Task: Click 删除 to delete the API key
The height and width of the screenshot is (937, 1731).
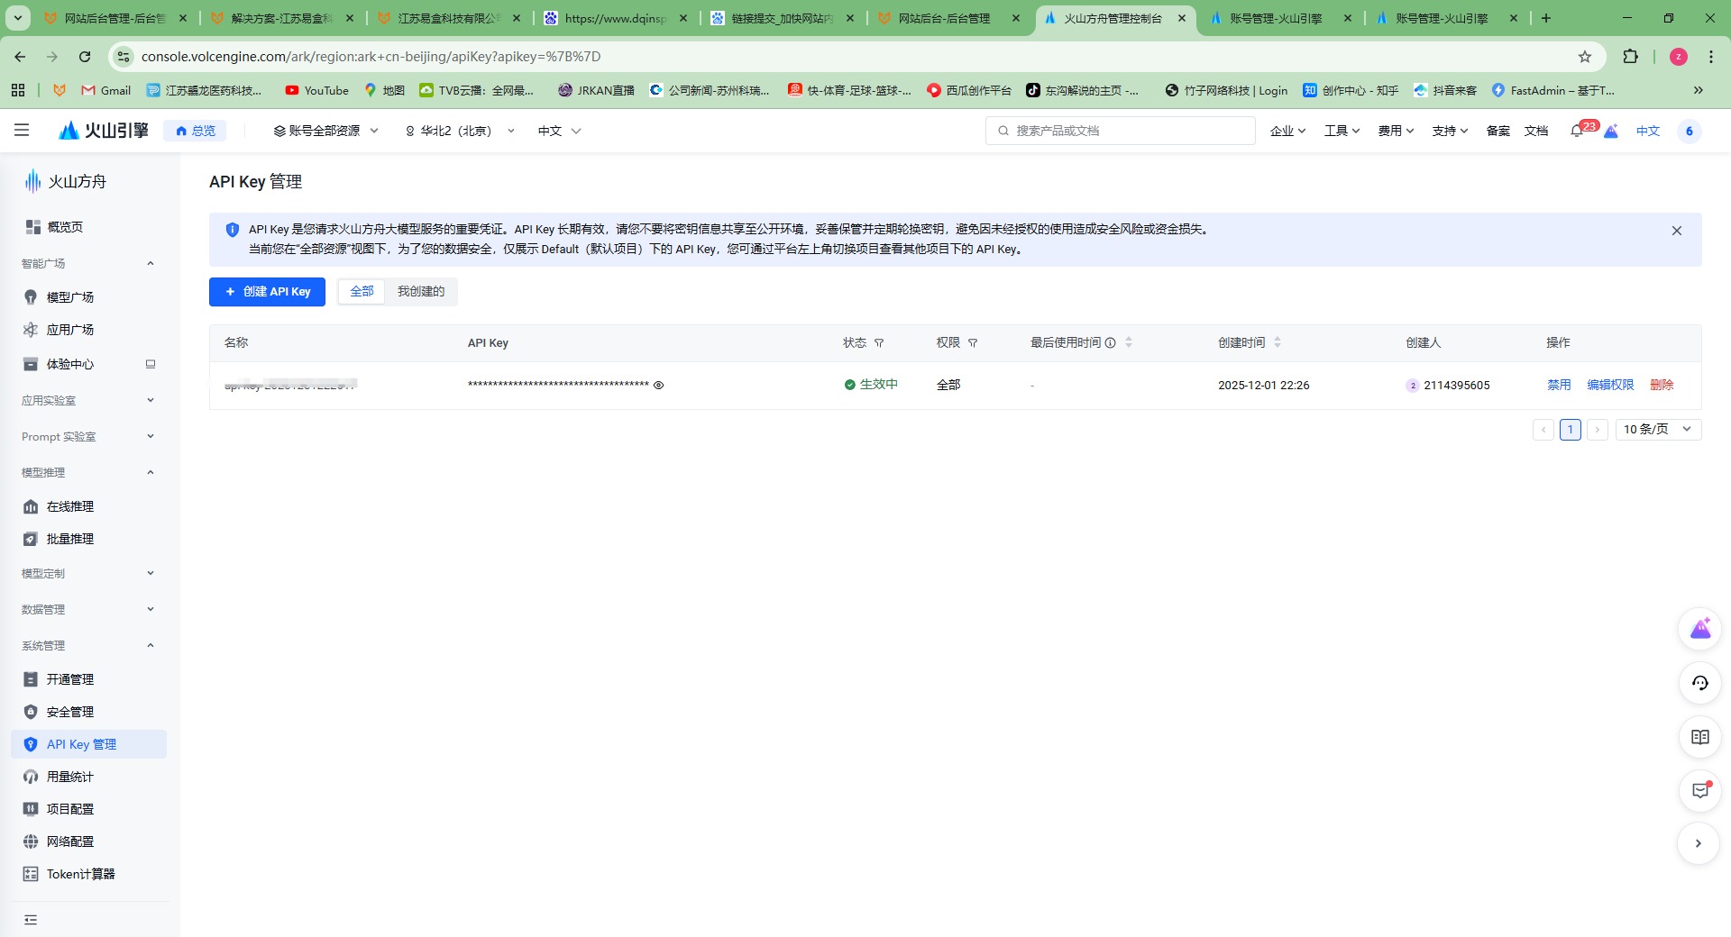Action: [1662, 385]
